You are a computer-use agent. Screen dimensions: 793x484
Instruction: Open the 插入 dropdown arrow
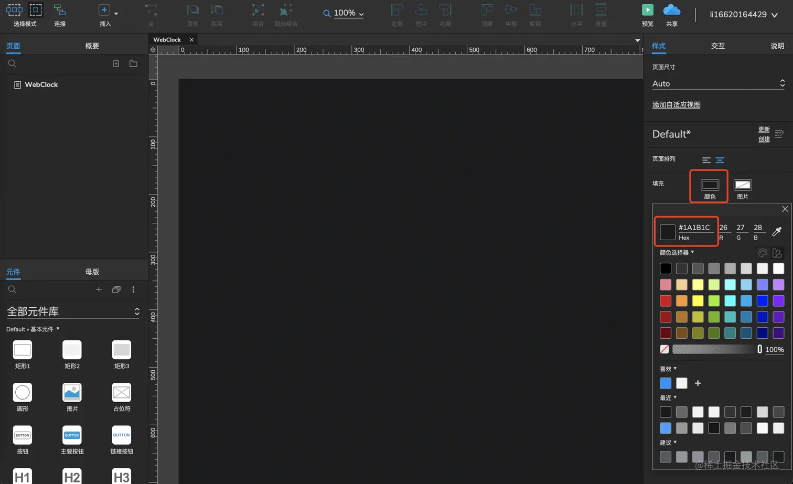116,13
